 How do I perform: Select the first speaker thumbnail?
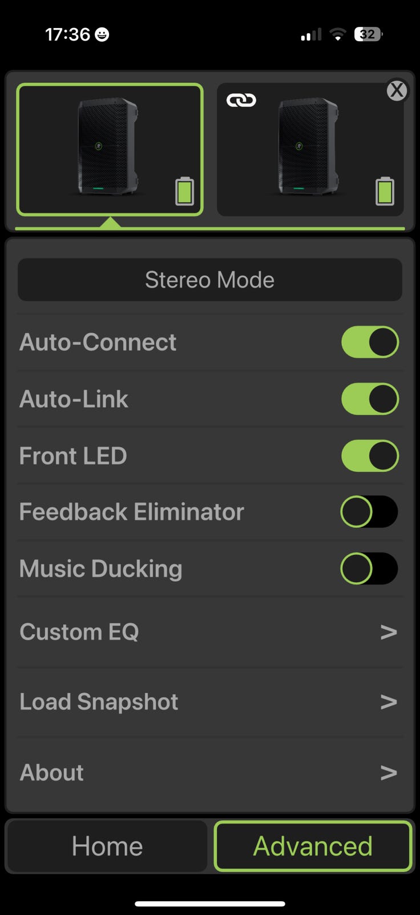[x=110, y=149]
